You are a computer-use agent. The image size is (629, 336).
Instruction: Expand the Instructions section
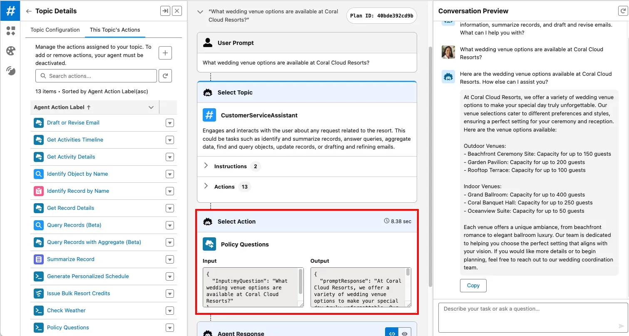tap(206, 166)
